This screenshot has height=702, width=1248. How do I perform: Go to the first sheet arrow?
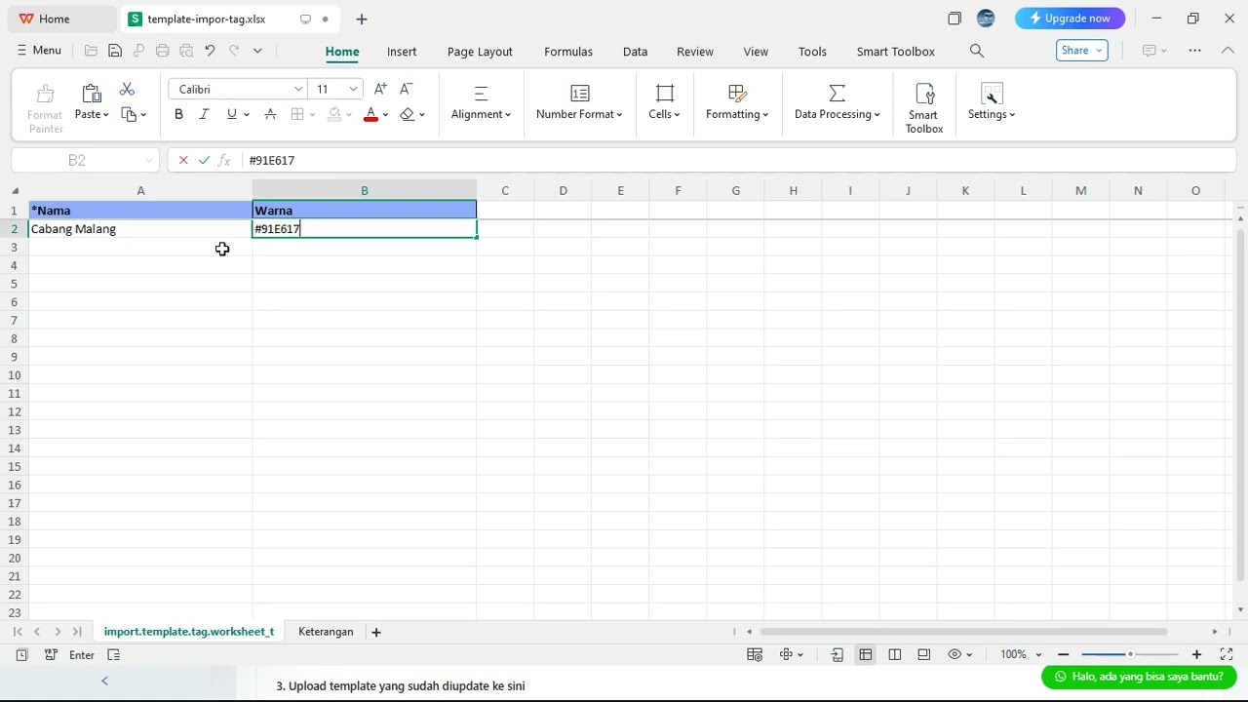click(17, 632)
